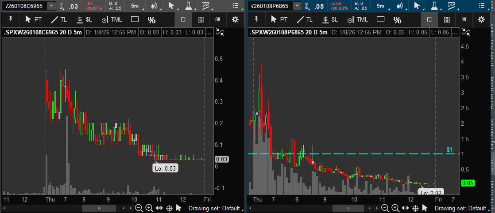
Task: Open the flask Studies icon in left chart
Action: 189,6
